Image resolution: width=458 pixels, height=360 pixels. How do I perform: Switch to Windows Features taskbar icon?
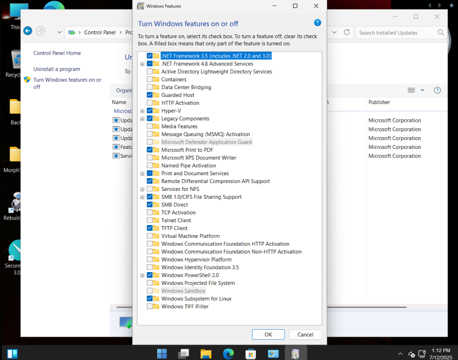295,354
